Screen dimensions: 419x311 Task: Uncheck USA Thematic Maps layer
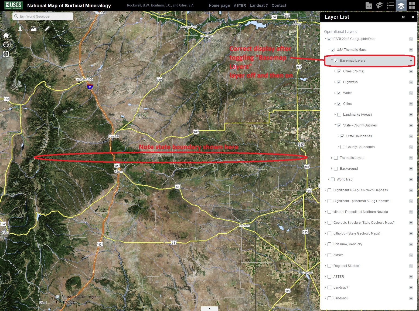click(333, 50)
